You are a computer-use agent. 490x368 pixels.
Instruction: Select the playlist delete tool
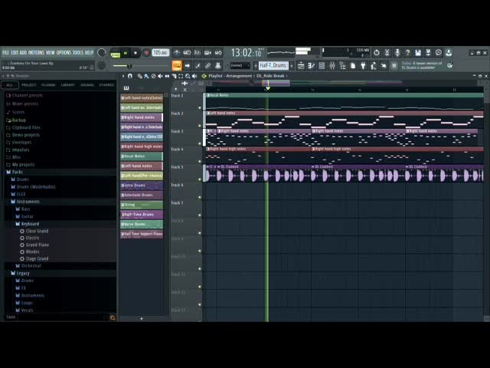[x=153, y=76]
